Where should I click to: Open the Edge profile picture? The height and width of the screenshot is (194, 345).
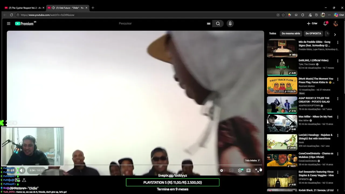pos(323,15)
